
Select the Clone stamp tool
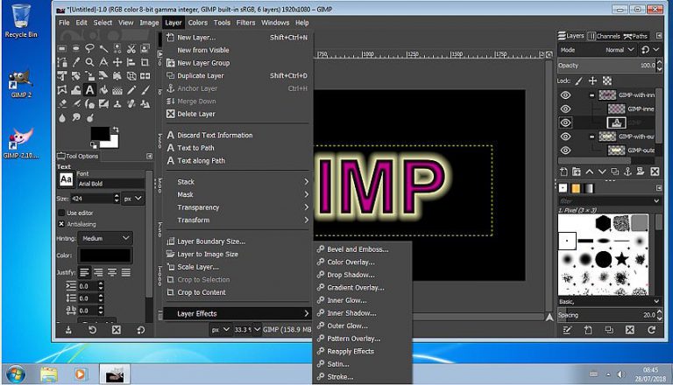pyautogui.click(x=117, y=103)
